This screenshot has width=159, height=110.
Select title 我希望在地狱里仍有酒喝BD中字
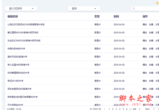[x=23, y=97]
